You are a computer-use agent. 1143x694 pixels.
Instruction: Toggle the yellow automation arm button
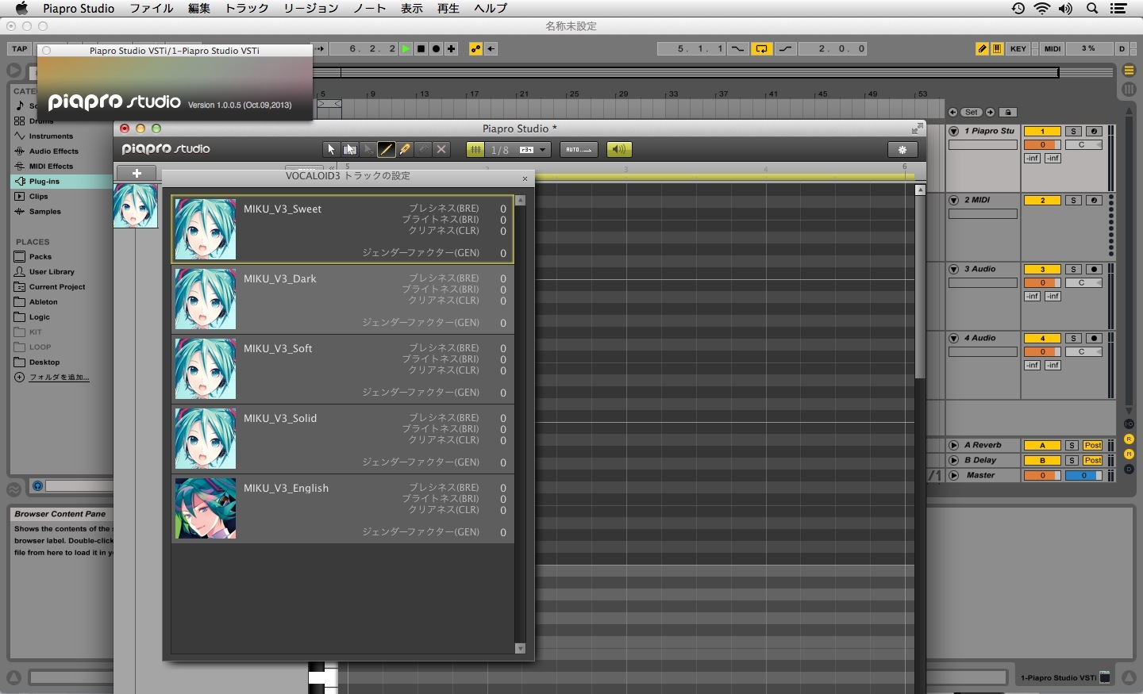[475, 48]
